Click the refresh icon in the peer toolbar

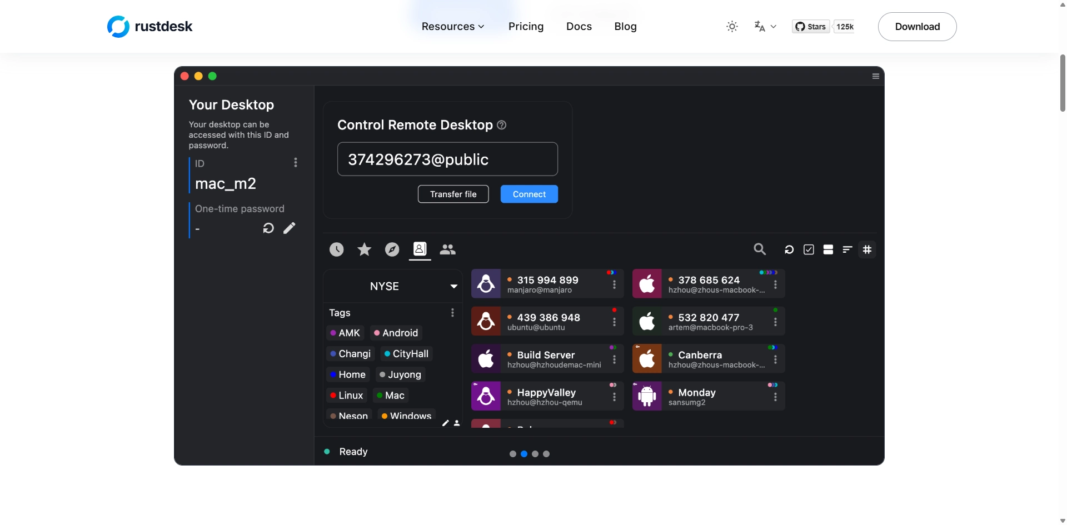(x=789, y=249)
